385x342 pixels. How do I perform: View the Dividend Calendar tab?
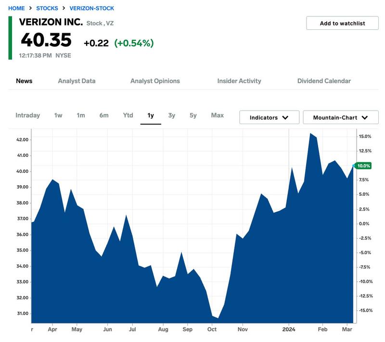point(324,81)
